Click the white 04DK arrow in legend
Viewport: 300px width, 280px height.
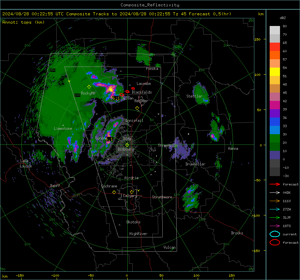tap(275, 193)
